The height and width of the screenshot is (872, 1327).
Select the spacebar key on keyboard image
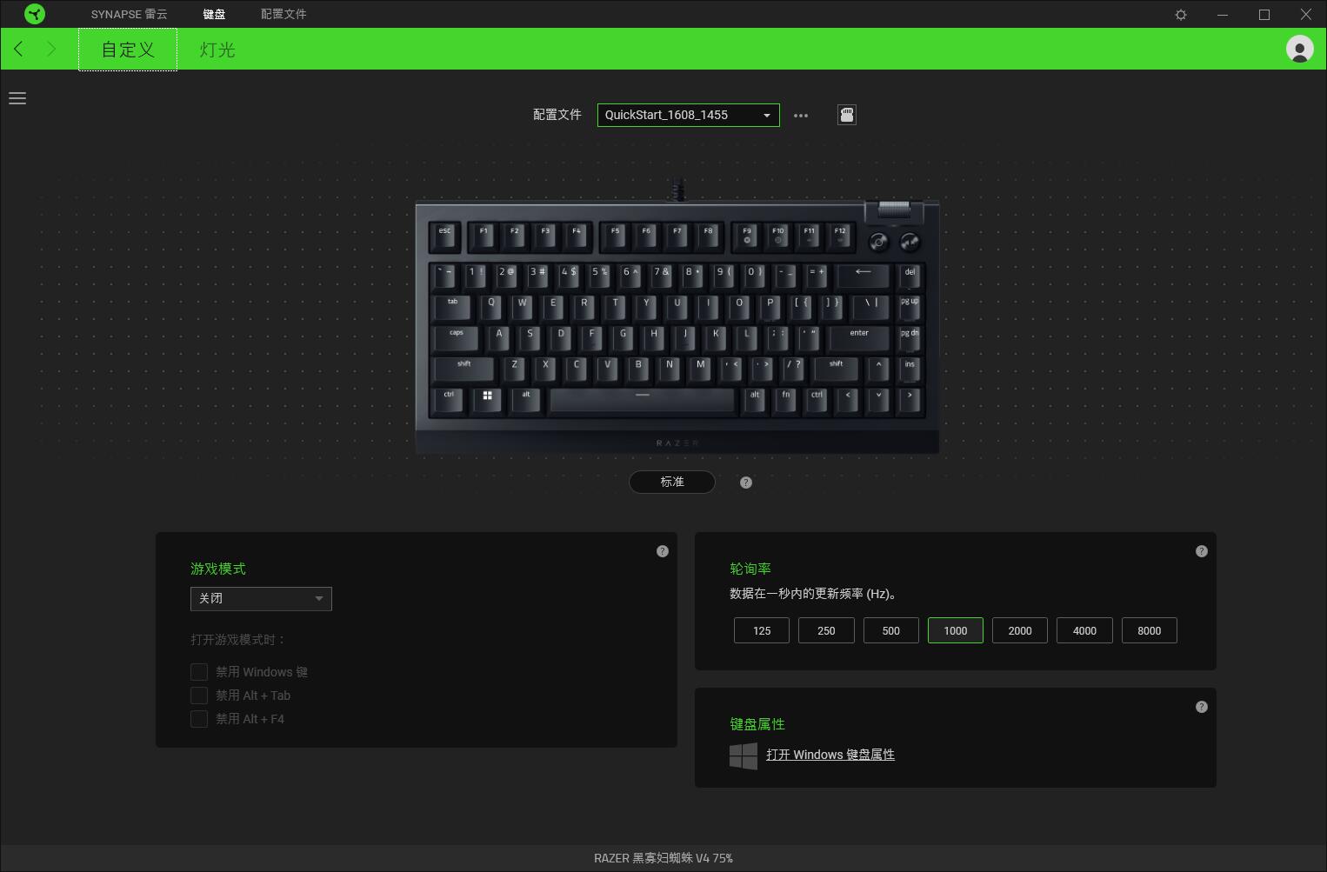tap(643, 399)
